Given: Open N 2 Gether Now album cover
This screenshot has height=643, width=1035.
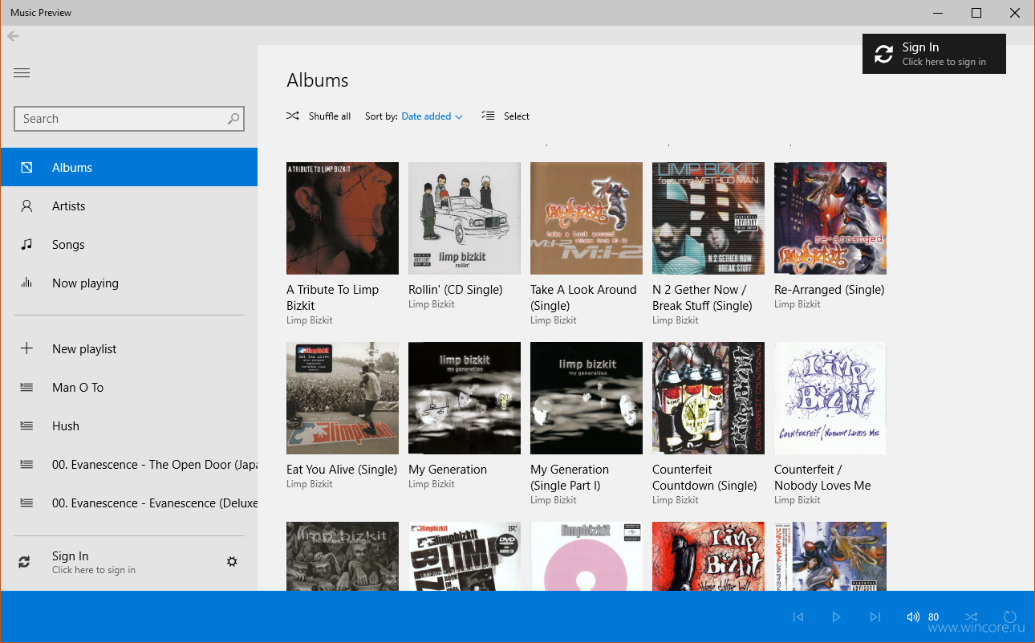Looking at the screenshot, I should tap(708, 218).
